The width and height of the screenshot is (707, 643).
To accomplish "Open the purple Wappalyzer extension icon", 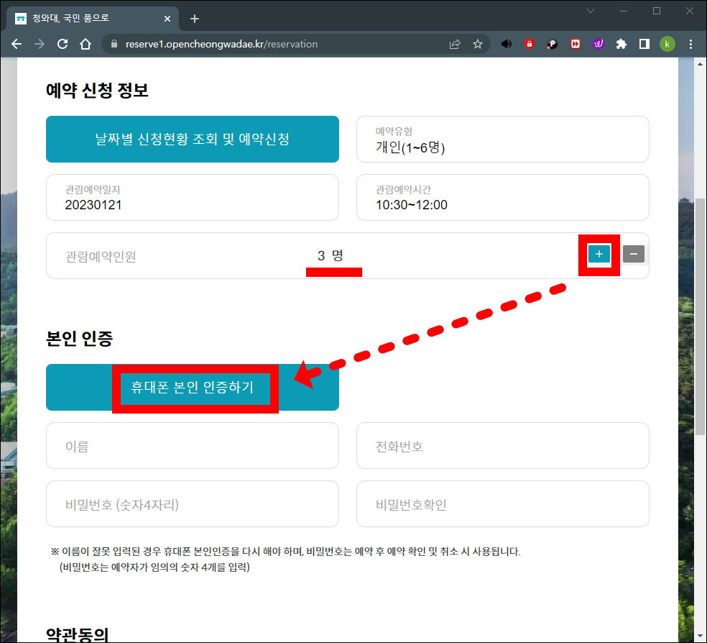I will pos(599,44).
